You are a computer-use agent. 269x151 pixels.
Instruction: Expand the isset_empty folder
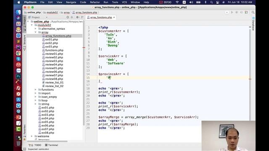[35, 97]
